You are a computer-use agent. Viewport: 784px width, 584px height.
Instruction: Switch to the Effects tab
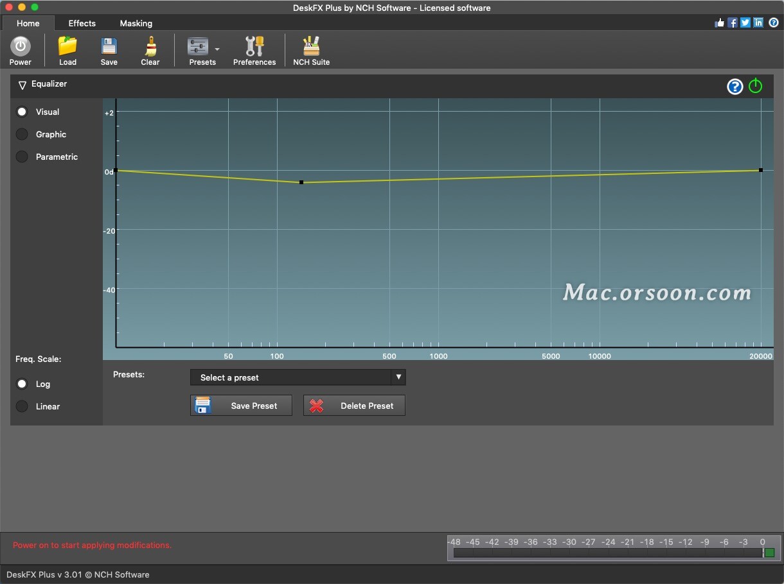pos(82,23)
